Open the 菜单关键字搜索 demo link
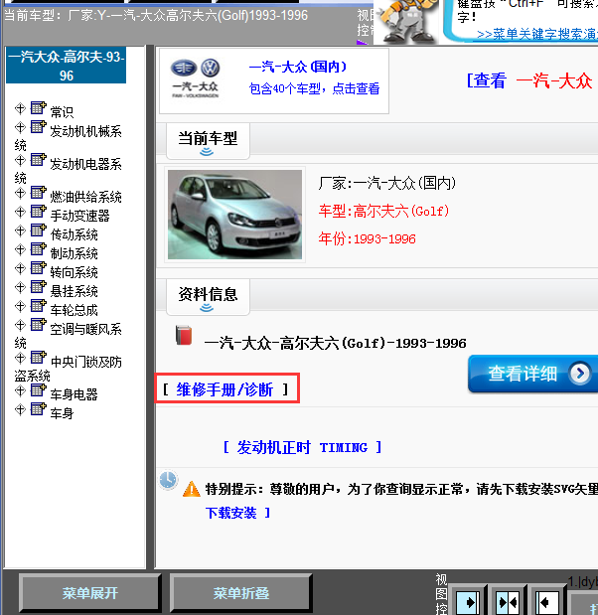 pos(537,34)
